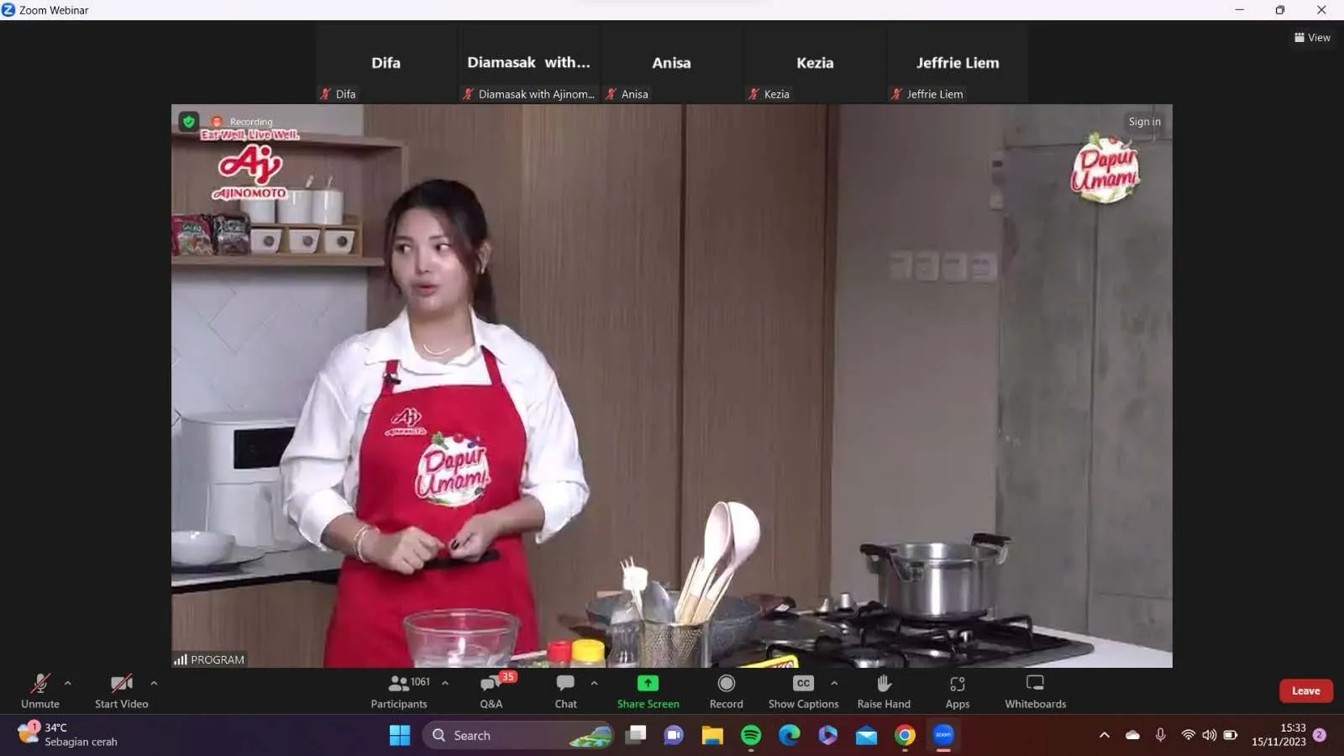Start Video from the Zoom toolbar

click(121, 690)
